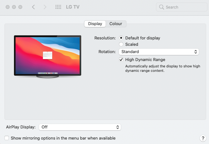Viewport: 209px width, 144px height.
Task: Expand the AirPlay Display dropdown
Action: click(x=80, y=127)
